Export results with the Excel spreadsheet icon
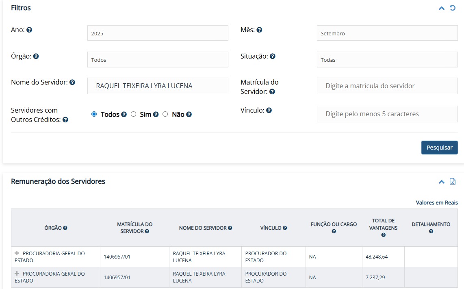 coord(453,182)
